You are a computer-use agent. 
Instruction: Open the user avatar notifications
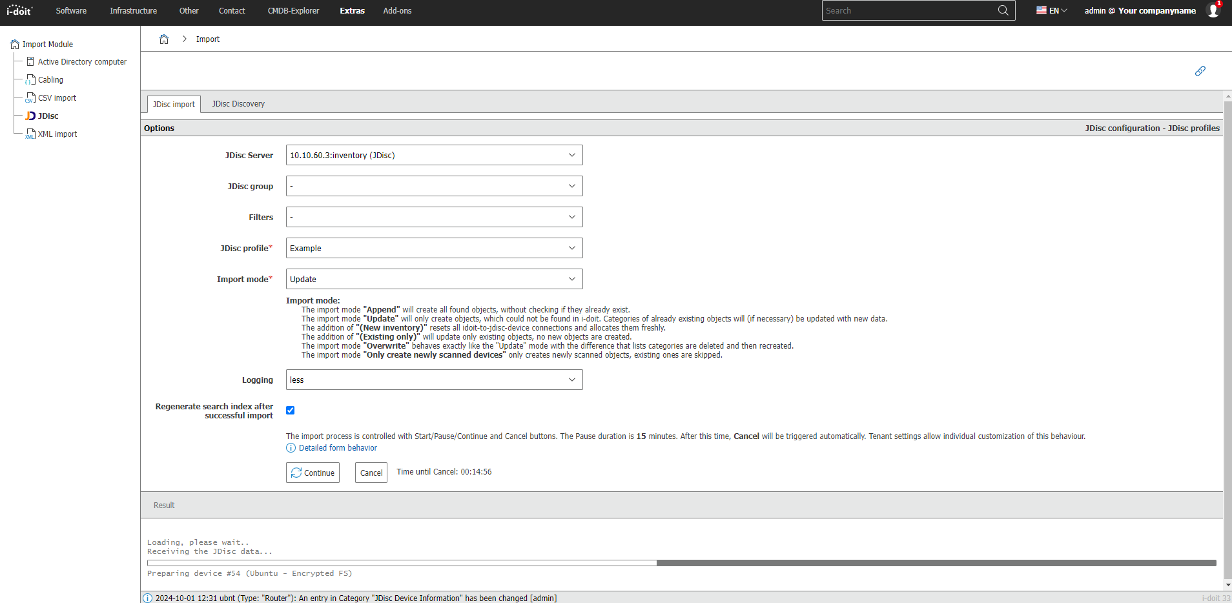[x=1213, y=10]
